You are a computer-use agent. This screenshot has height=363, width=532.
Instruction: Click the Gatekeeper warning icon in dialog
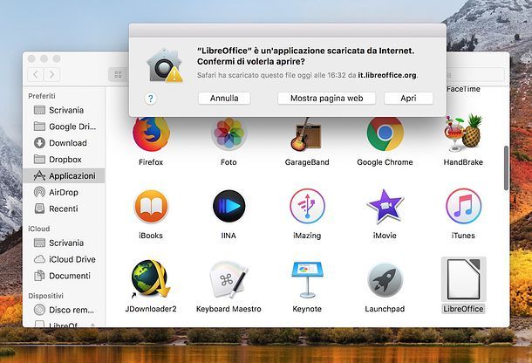[x=165, y=65]
